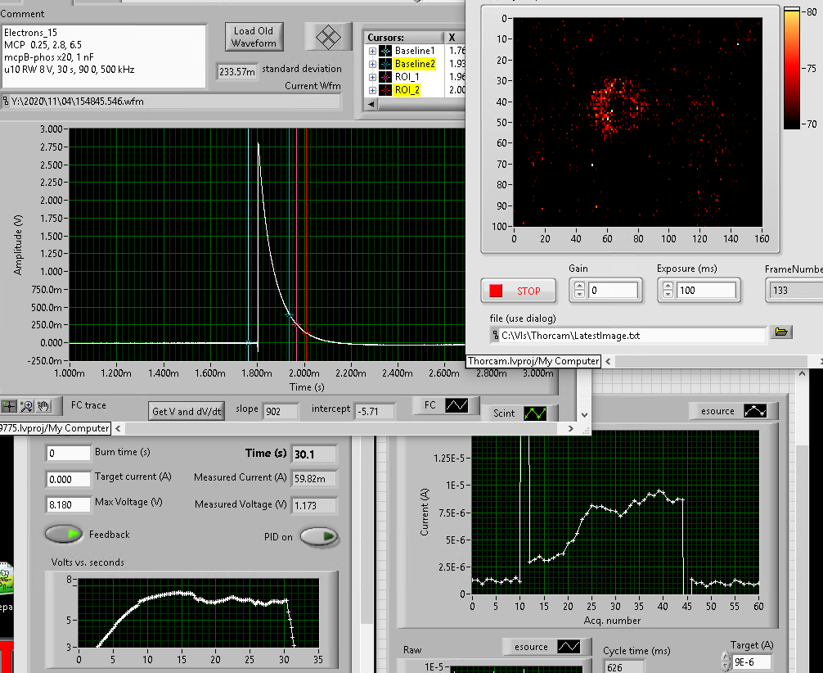Screen dimensions: 823x673
Task: Click the FC plot legend line icon
Action: 456,406
